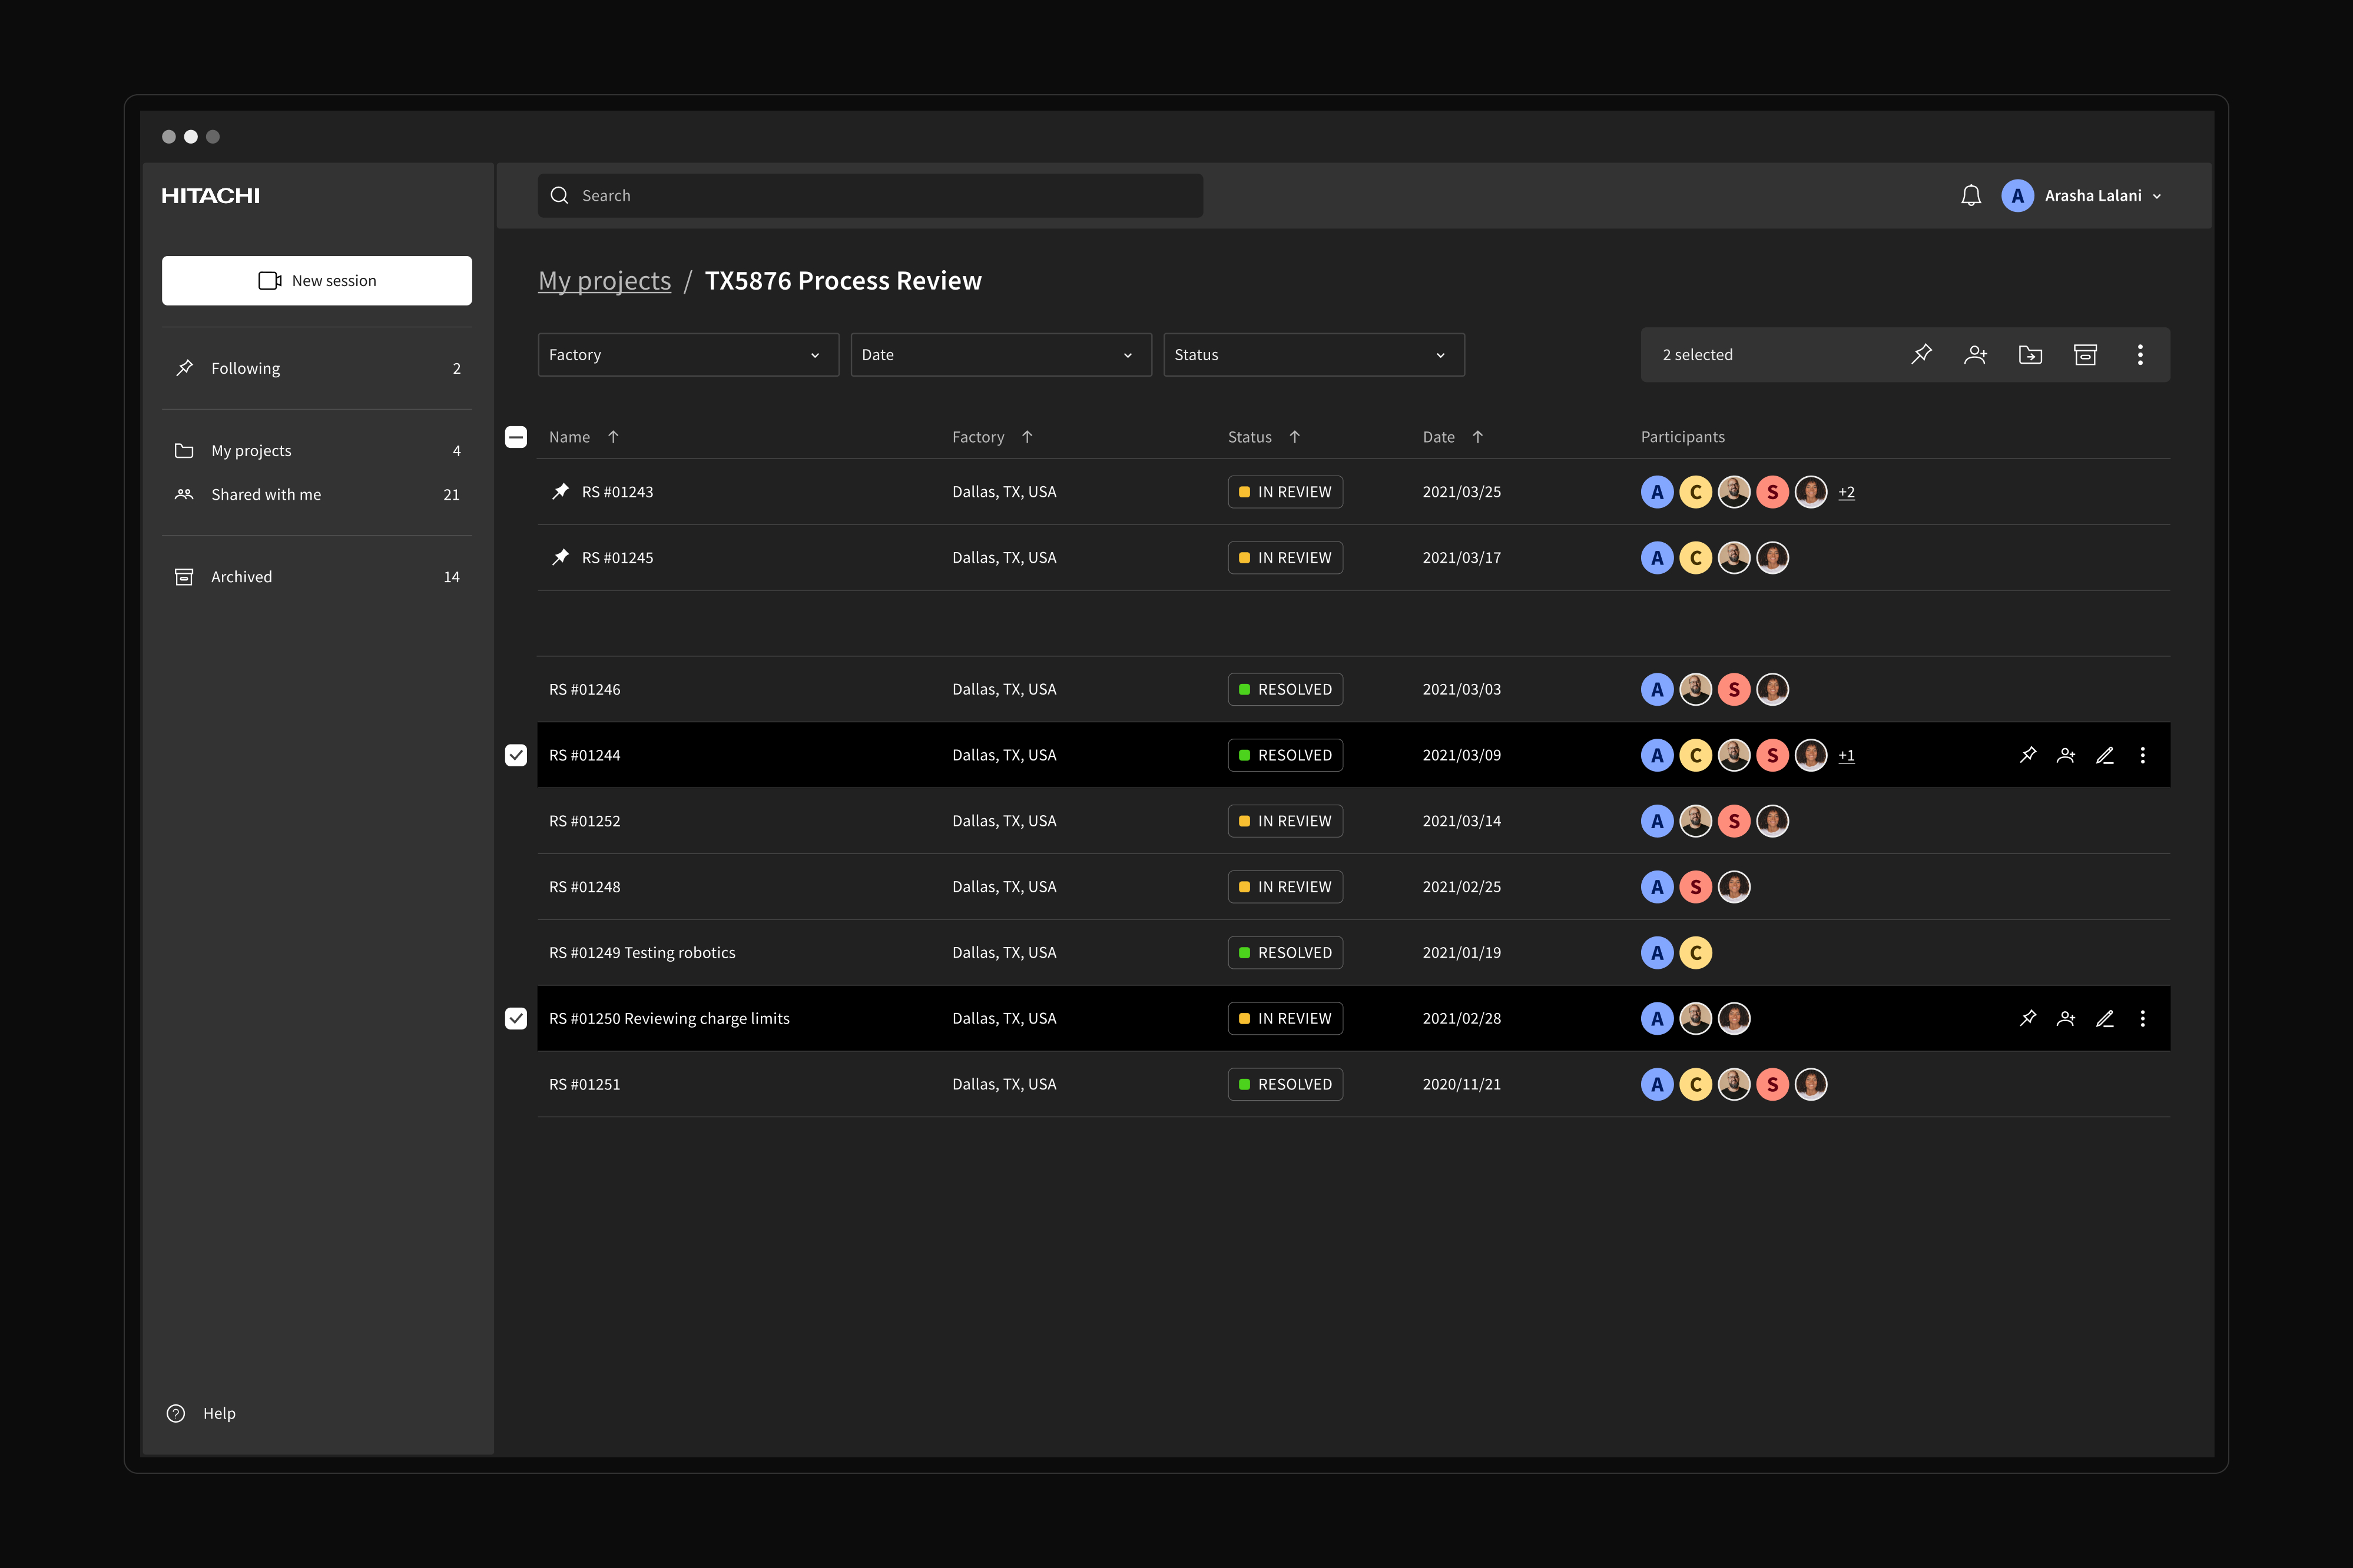Switch to Shared with me section
Image resolution: width=2353 pixels, height=1568 pixels.
pos(265,494)
